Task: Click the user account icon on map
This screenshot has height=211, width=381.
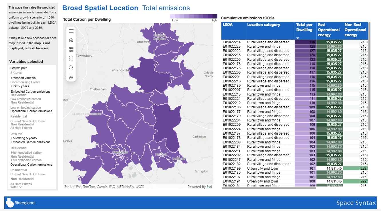Action: click(71, 77)
